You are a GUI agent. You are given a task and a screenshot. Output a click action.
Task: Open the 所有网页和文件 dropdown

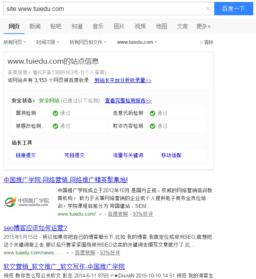click(88, 42)
